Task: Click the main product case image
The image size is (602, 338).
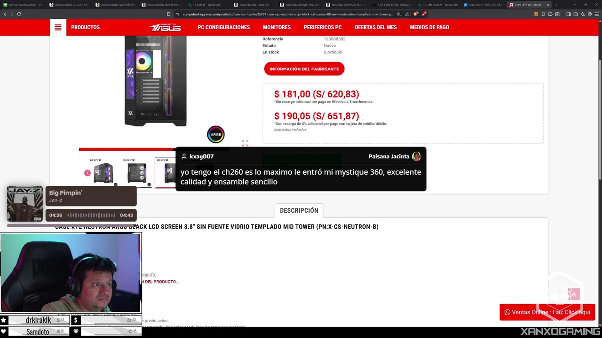Action: (155, 81)
